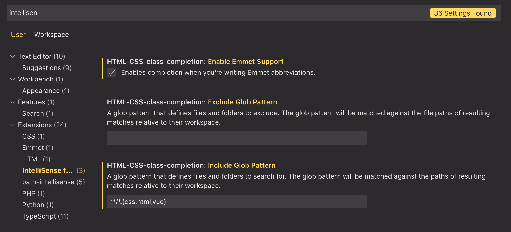This screenshot has height=232, width=511.
Task: Collapse the Text Editor section
Action: [12, 56]
